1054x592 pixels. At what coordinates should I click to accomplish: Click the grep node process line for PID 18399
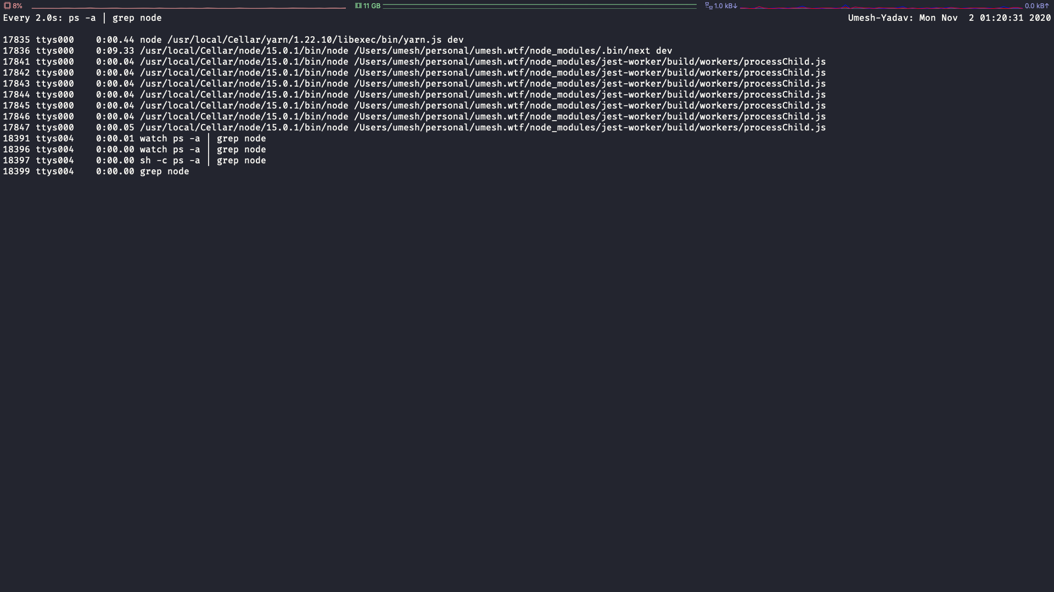pos(96,171)
